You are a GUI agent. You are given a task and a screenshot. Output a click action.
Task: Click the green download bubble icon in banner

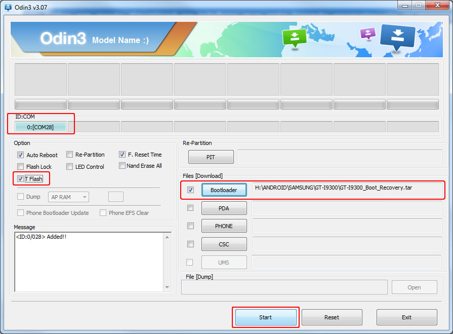pos(295,38)
